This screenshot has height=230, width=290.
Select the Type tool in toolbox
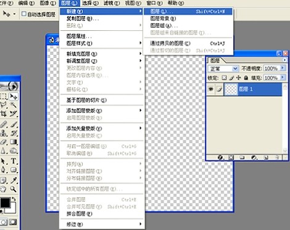14,161
